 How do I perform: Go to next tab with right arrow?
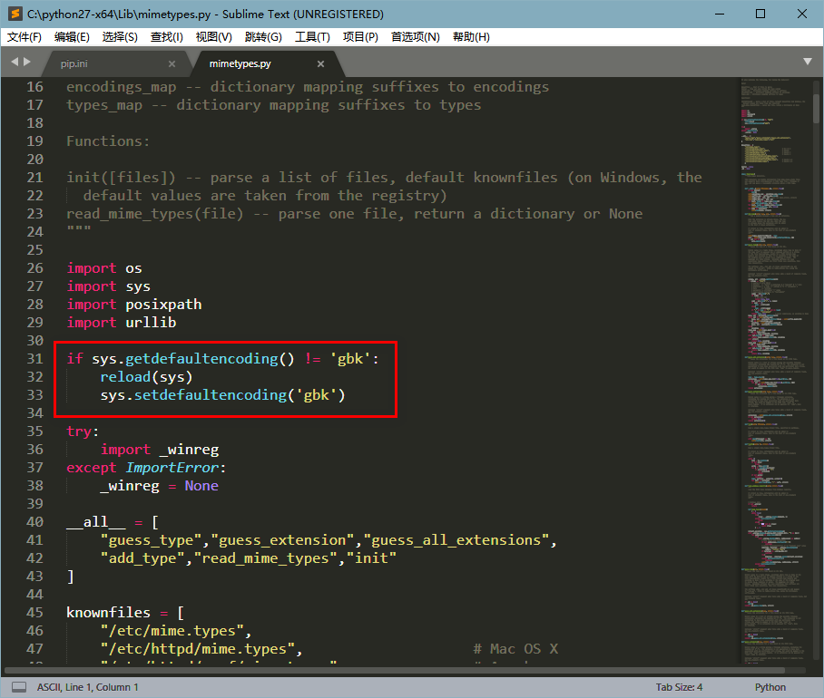pos(27,62)
